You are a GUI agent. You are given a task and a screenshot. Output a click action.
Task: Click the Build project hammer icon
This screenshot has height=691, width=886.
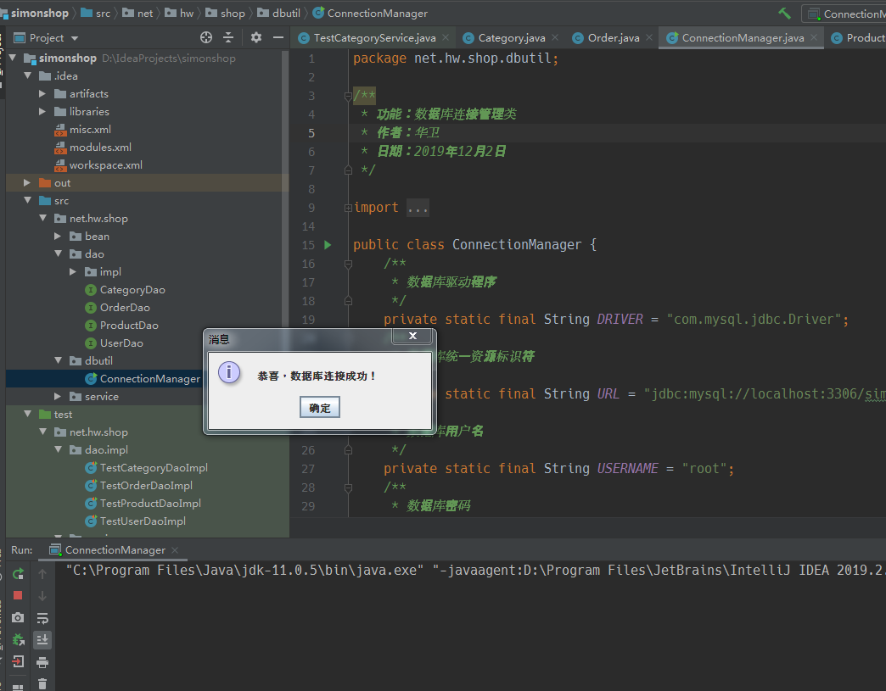[784, 13]
